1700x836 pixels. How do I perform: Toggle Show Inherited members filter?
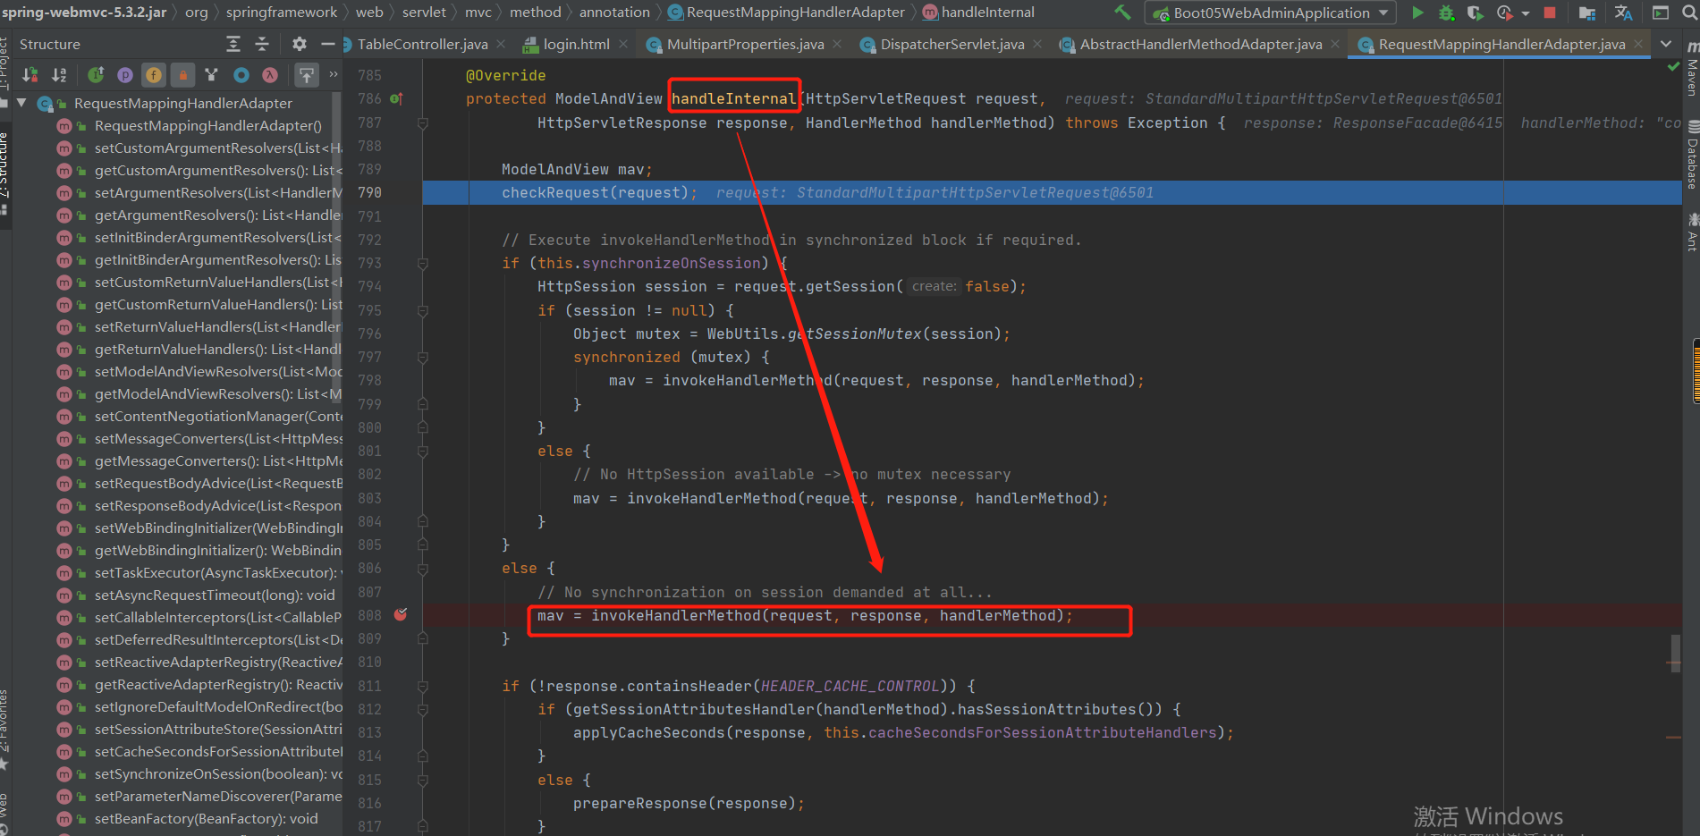click(96, 75)
